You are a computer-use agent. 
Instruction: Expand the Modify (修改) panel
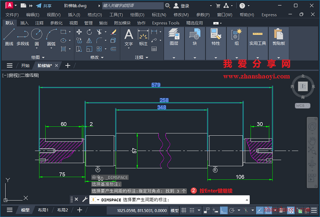[x=97, y=57]
